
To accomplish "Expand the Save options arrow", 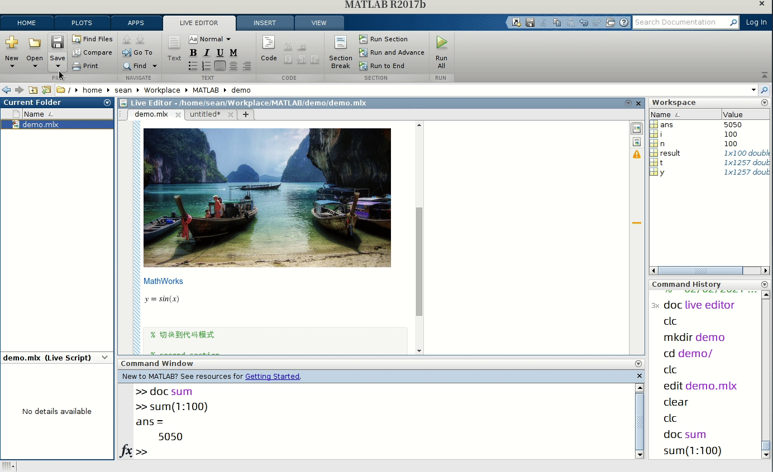I will (58, 66).
